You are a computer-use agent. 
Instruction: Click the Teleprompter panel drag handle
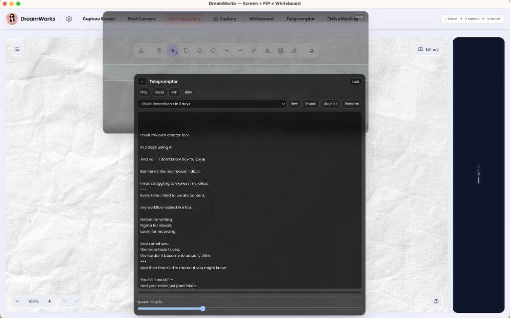[142, 82]
